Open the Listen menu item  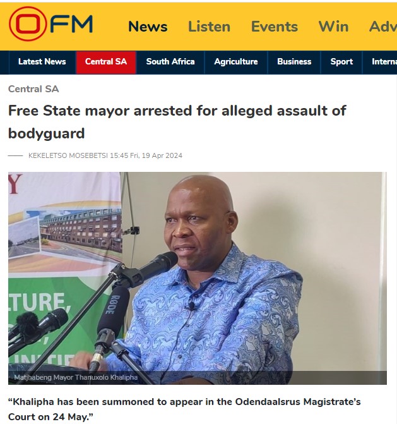[x=209, y=27]
